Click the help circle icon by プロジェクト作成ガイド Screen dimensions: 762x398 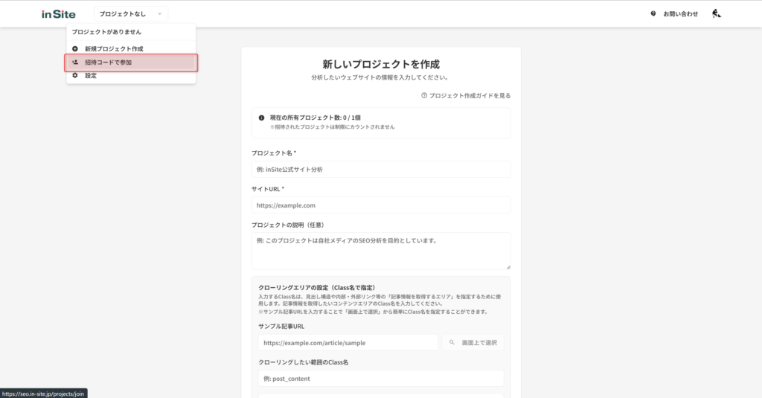click(x=423, y=96)
